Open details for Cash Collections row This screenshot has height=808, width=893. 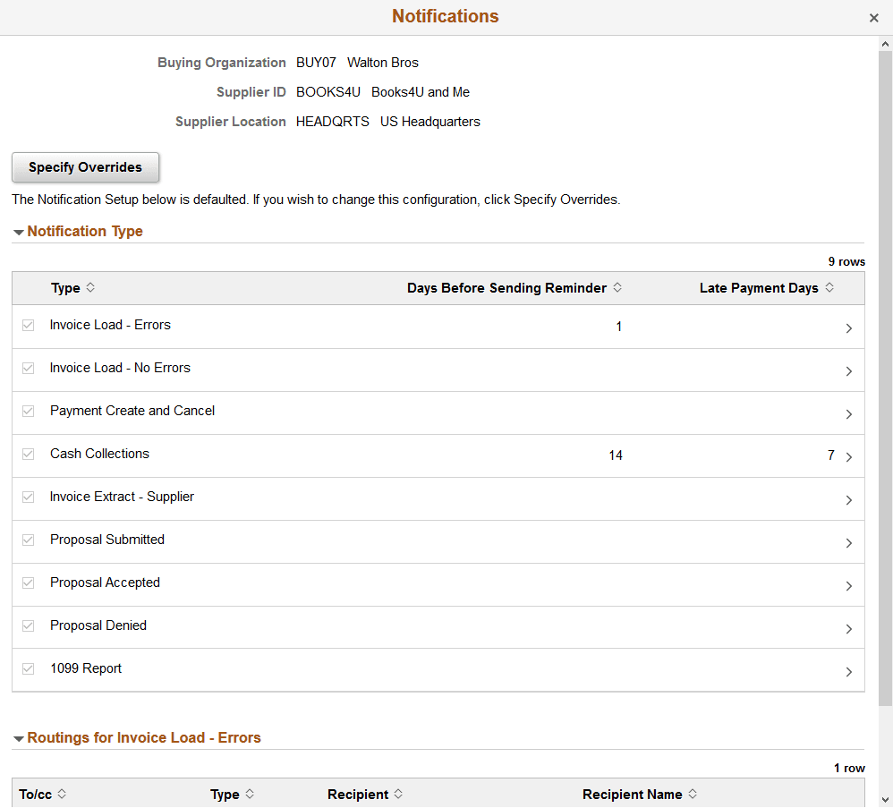pos(849,457)
